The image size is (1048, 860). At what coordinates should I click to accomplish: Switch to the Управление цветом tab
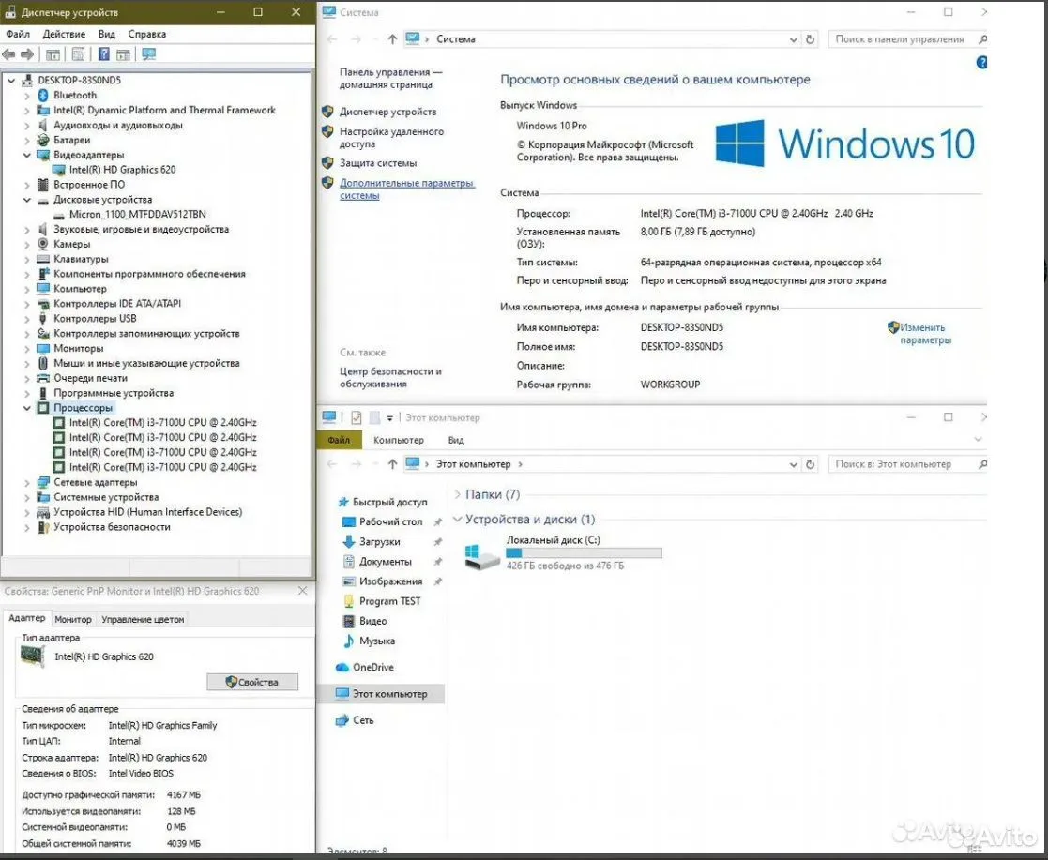pos(143,619)
